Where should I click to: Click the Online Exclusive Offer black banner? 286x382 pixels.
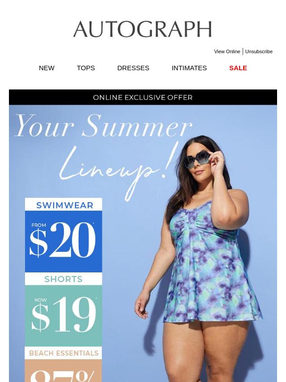[x=143, y=97]
